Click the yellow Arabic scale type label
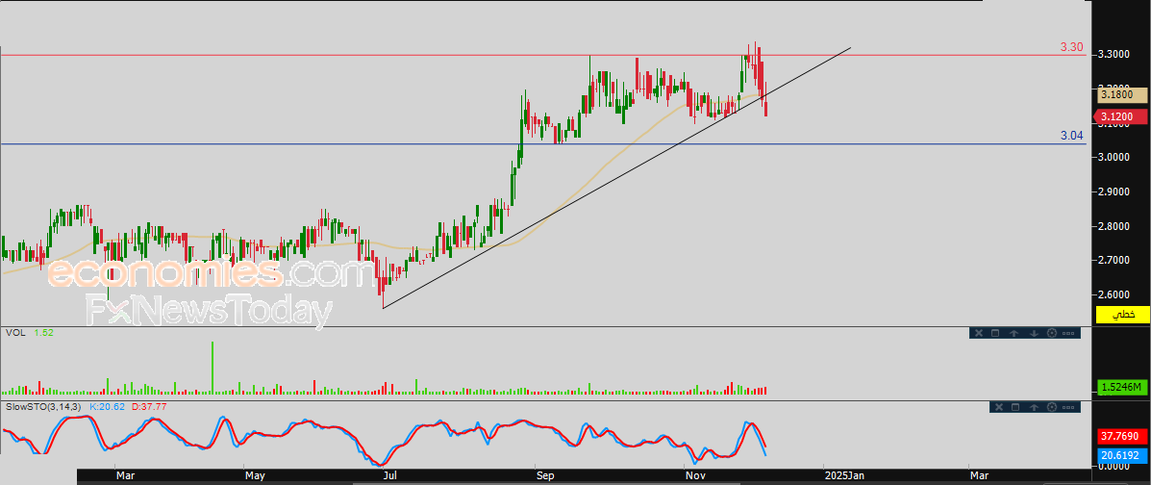This screenshot has width=1151, height=485. (1122, 315)
